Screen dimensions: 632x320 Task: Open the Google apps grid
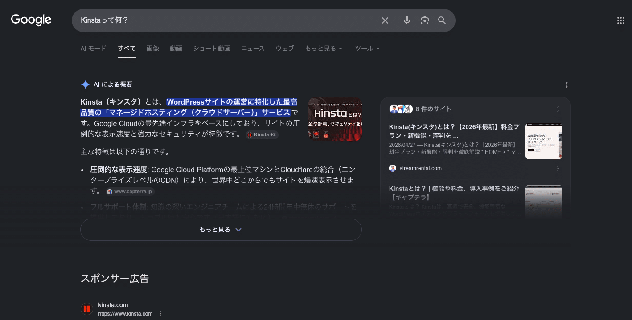coord(620,20)
